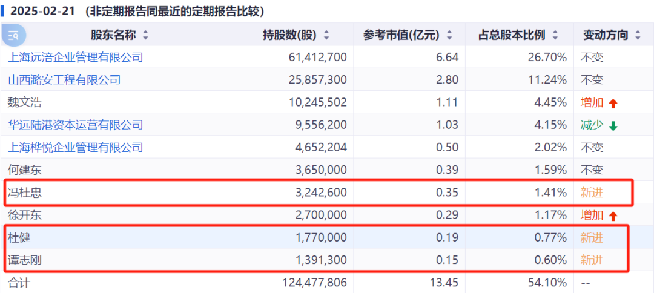The height and width of the screenshot is (293, 654).
Task: Select shareholder name 杜健
Action: [x=19, y=237]
